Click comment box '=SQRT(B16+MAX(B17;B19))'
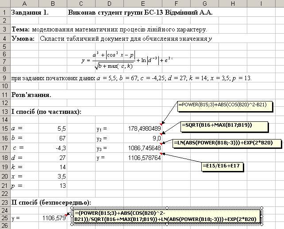 [x=224, y=126]
